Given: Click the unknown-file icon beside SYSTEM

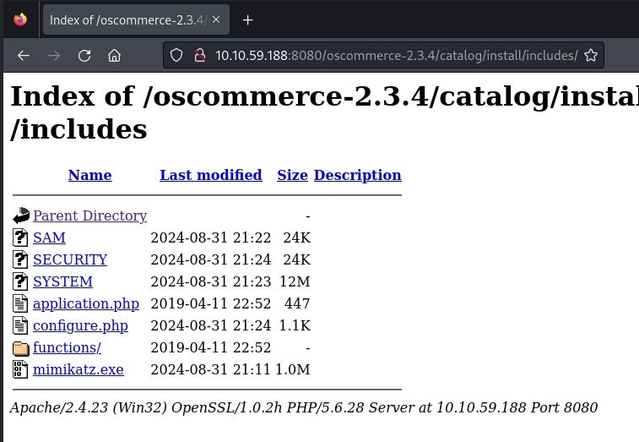Looking at the screenshot, I should pyautogui.click(x=20, y=281).
